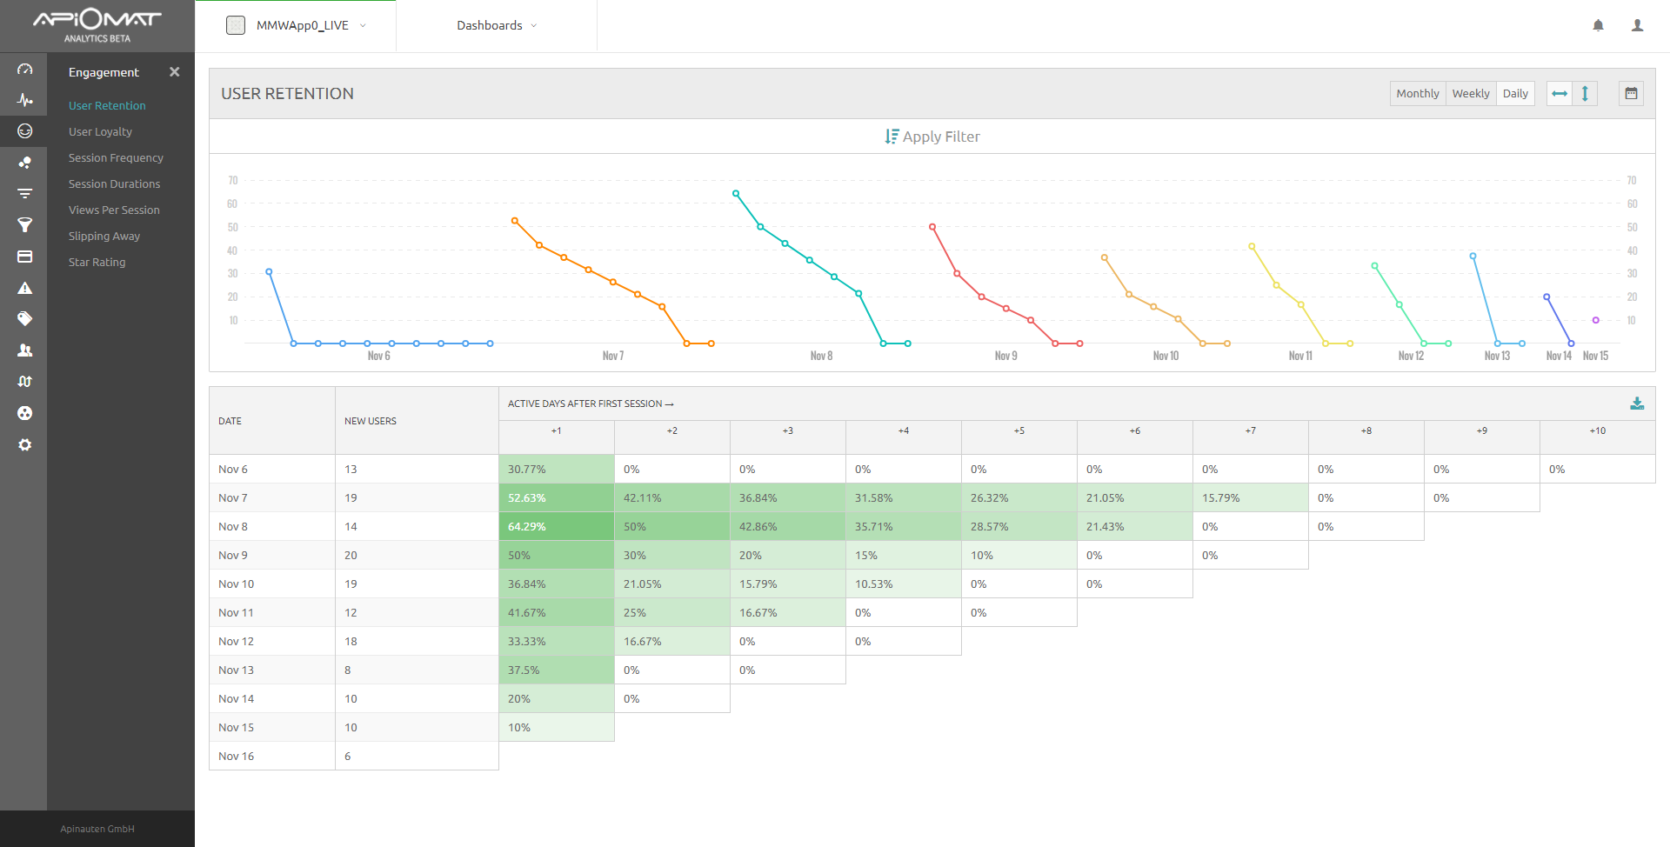Screen dimensions: 1670x847
Task: Open the tags sidebar icon
Action: pyautogui.click(x=24, y=319)
